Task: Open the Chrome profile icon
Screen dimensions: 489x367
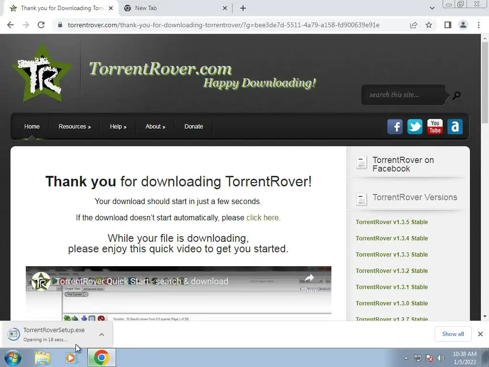Action: click(x=463, y=25)
